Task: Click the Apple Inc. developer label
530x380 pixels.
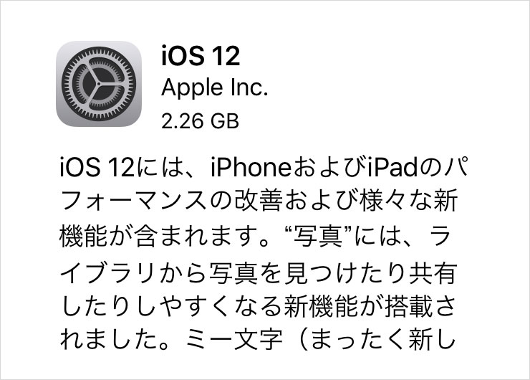Action: pos(215,87)
